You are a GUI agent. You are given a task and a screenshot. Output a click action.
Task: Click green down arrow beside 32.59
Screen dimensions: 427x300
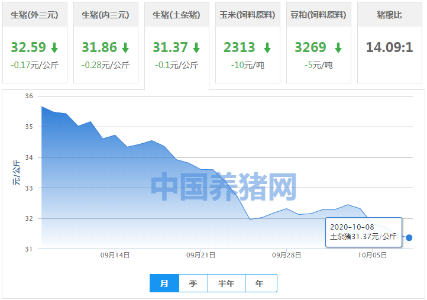tap(54, 48)
